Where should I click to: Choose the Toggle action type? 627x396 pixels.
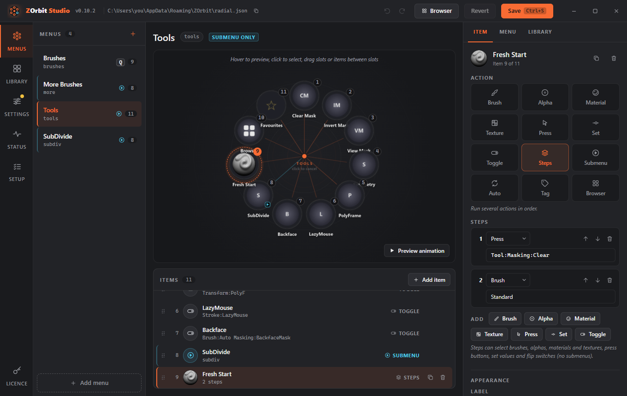[x=495, y=157]
